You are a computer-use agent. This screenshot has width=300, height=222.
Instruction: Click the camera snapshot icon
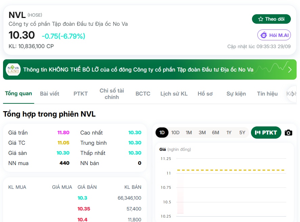tap(288, 133)
